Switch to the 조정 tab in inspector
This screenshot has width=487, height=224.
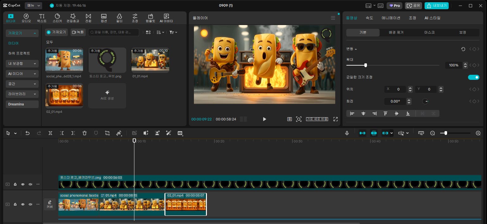click(412, 18)
